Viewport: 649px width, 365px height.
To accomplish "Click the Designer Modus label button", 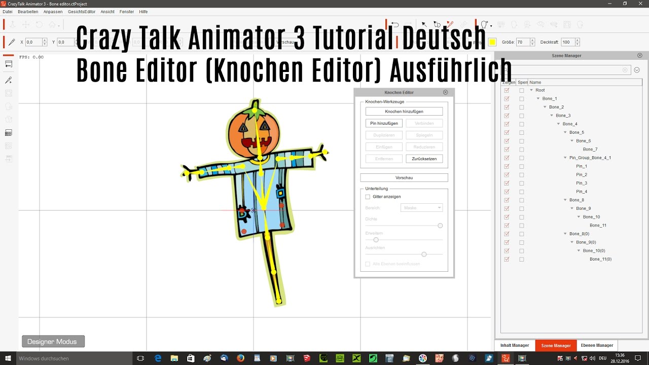I will pos(53,342).
